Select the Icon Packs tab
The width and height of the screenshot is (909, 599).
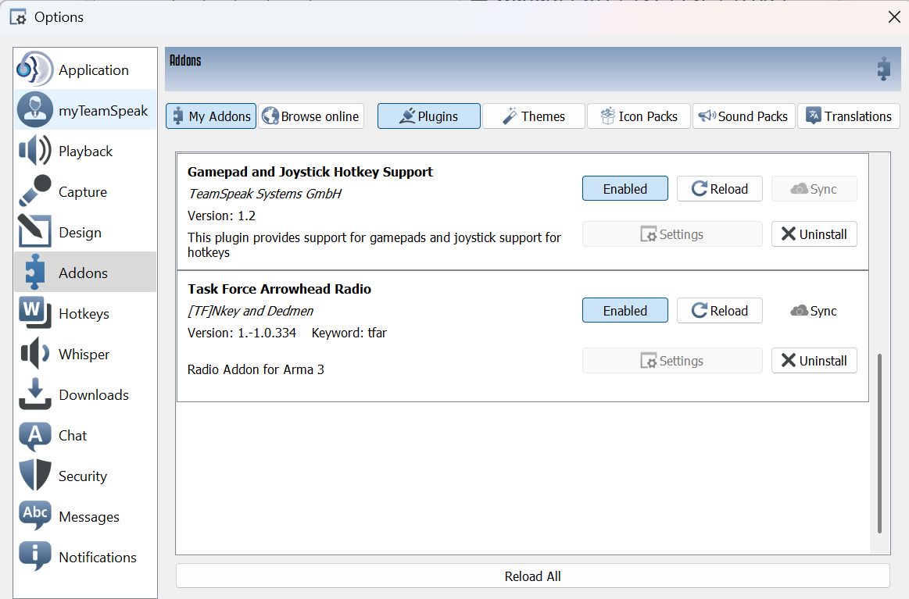click(x=639, y=116)
